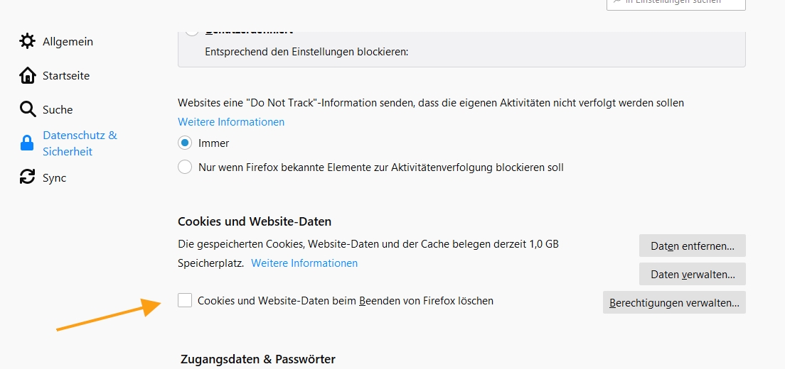
Task: Choose 'Nur wenn Firefox bekannte Elemente' radio
Action: 185,167
